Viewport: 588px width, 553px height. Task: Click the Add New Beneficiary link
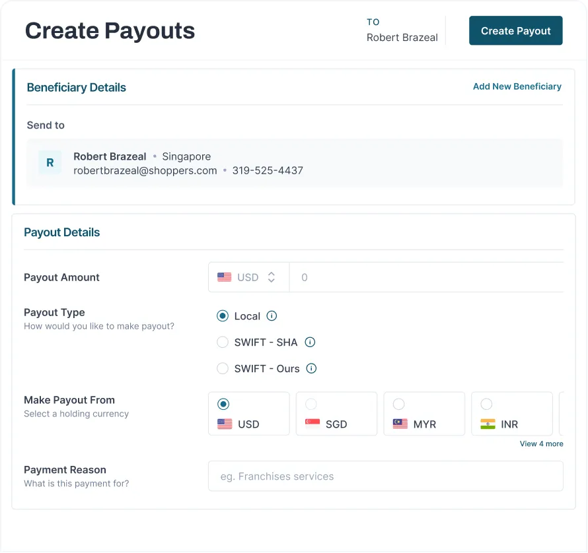click(x=517, y=86)
